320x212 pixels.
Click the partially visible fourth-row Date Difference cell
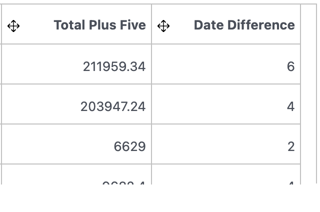[226, 174]
